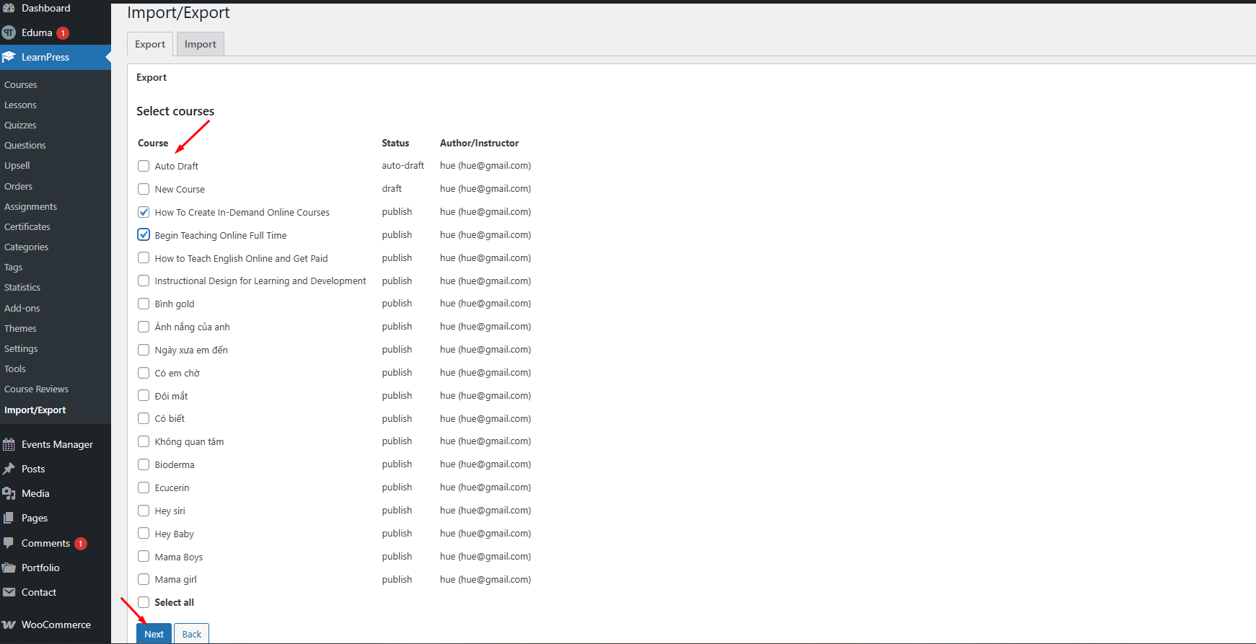Click the Dashboard gauge icon
The height and width of the screenshot is (644, 1256).
pos(9,8)
